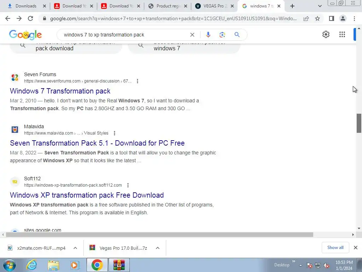Open the Google apps grid
This screenshot has width=362, height=272.
pyautogui.click(x=342, y=34)
